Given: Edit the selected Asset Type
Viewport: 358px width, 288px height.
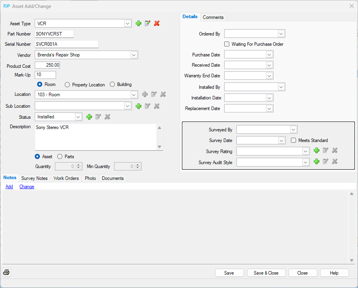Looking at the screenshot, I should tap(148, 23).
